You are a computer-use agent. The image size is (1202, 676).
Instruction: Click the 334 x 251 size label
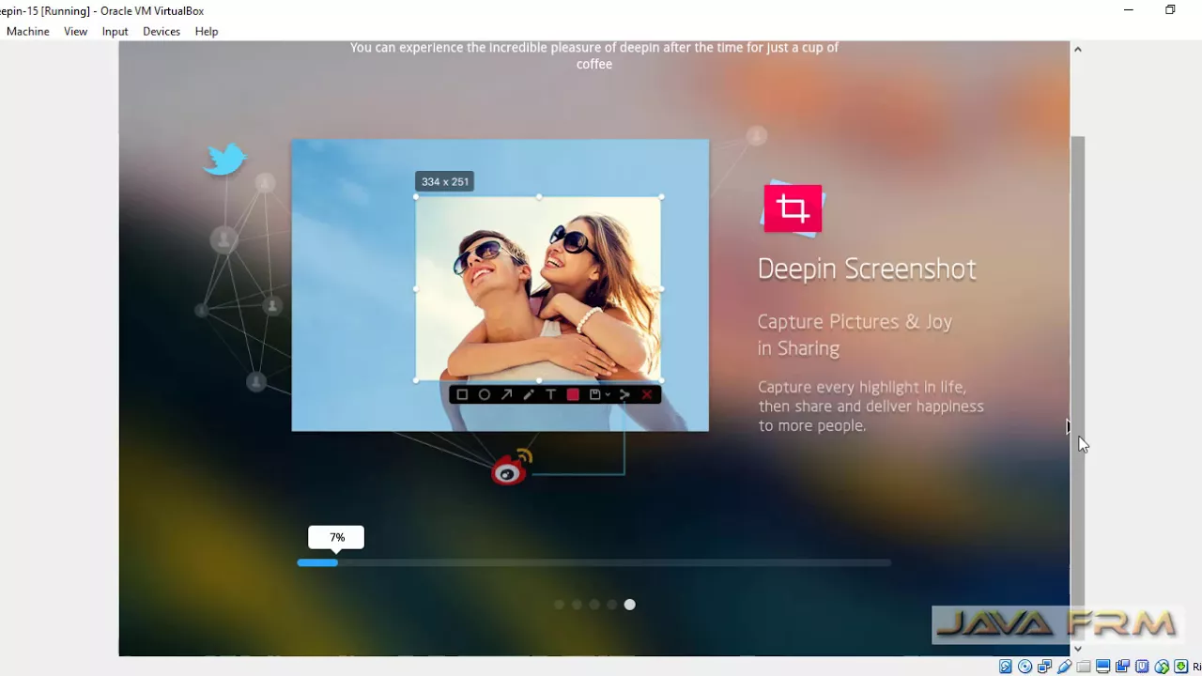point(445,181)
